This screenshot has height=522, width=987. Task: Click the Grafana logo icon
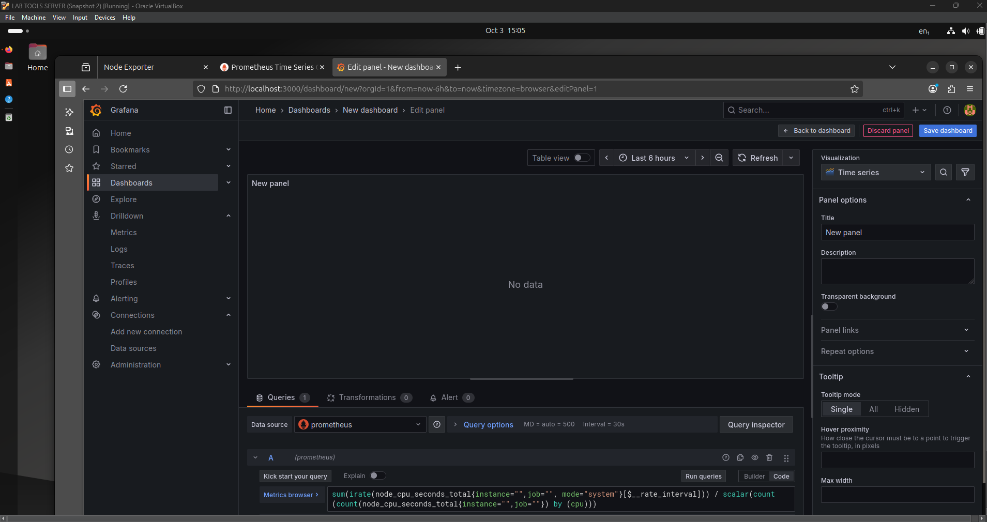96,110
